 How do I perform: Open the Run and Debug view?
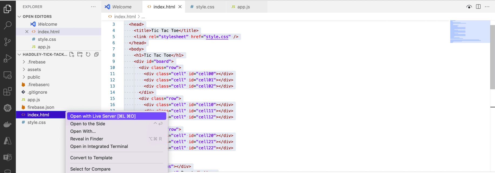point(8,58)
